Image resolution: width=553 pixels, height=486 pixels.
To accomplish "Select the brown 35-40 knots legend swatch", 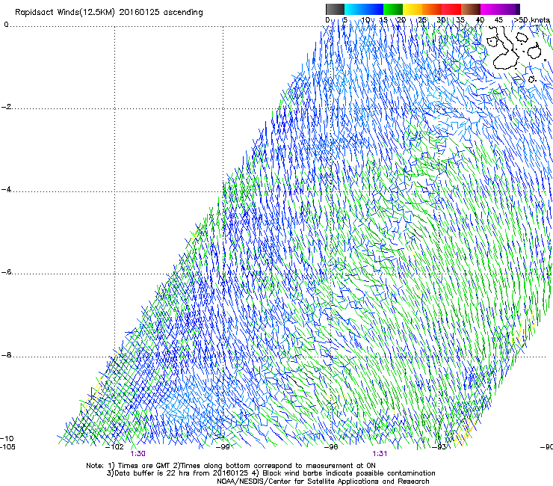I will tap(471, 9).
